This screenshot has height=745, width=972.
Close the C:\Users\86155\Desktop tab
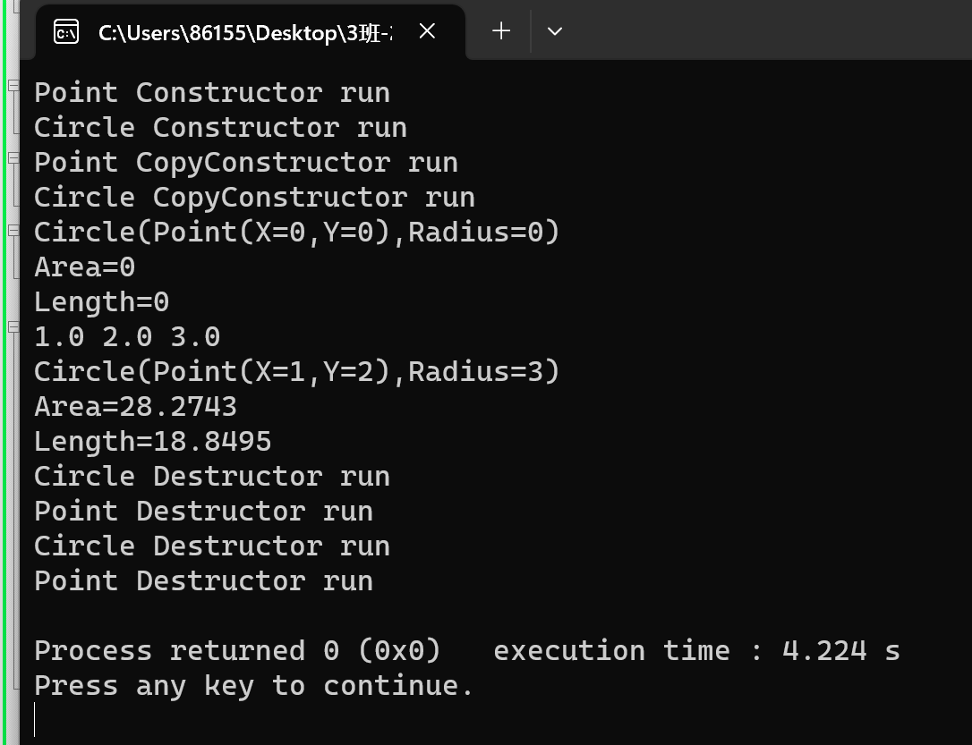(427, 31)
